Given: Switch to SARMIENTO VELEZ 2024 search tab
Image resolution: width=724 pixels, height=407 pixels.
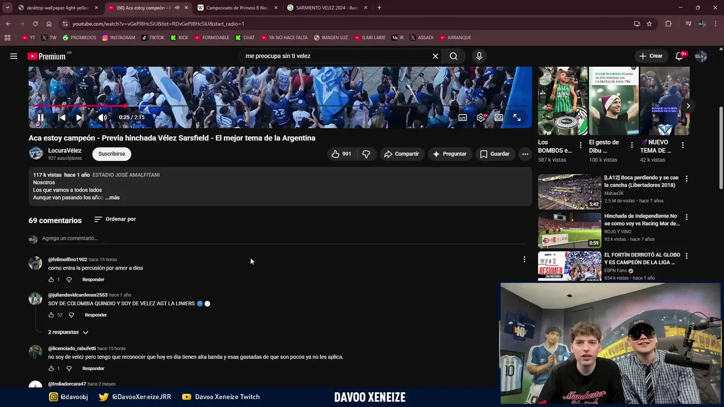Looking at the screenshot, I should tap(327, 8).
